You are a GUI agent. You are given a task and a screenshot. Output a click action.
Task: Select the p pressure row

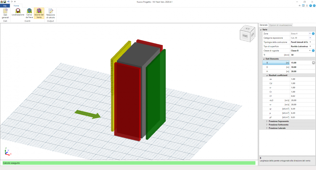[x=289, y=113]
